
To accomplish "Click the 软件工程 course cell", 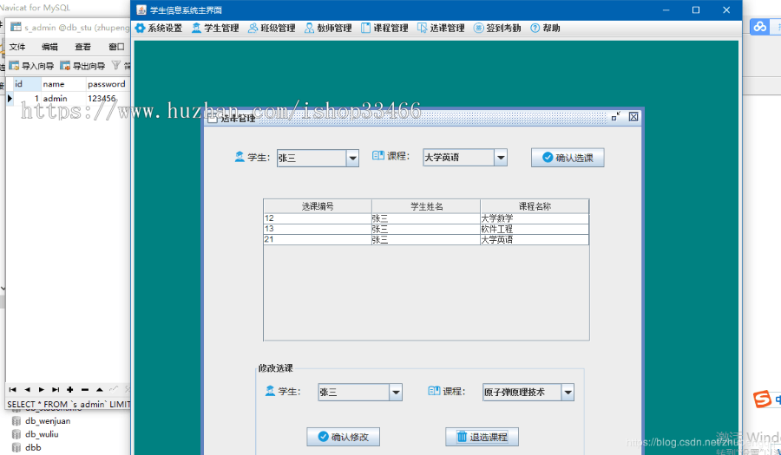I will click(x=535, y=229).
